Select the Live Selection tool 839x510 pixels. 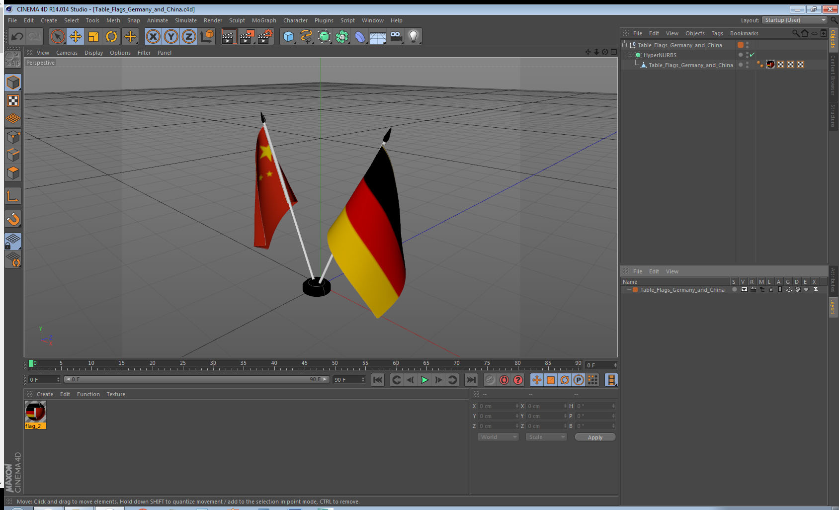tap(58, 36)
